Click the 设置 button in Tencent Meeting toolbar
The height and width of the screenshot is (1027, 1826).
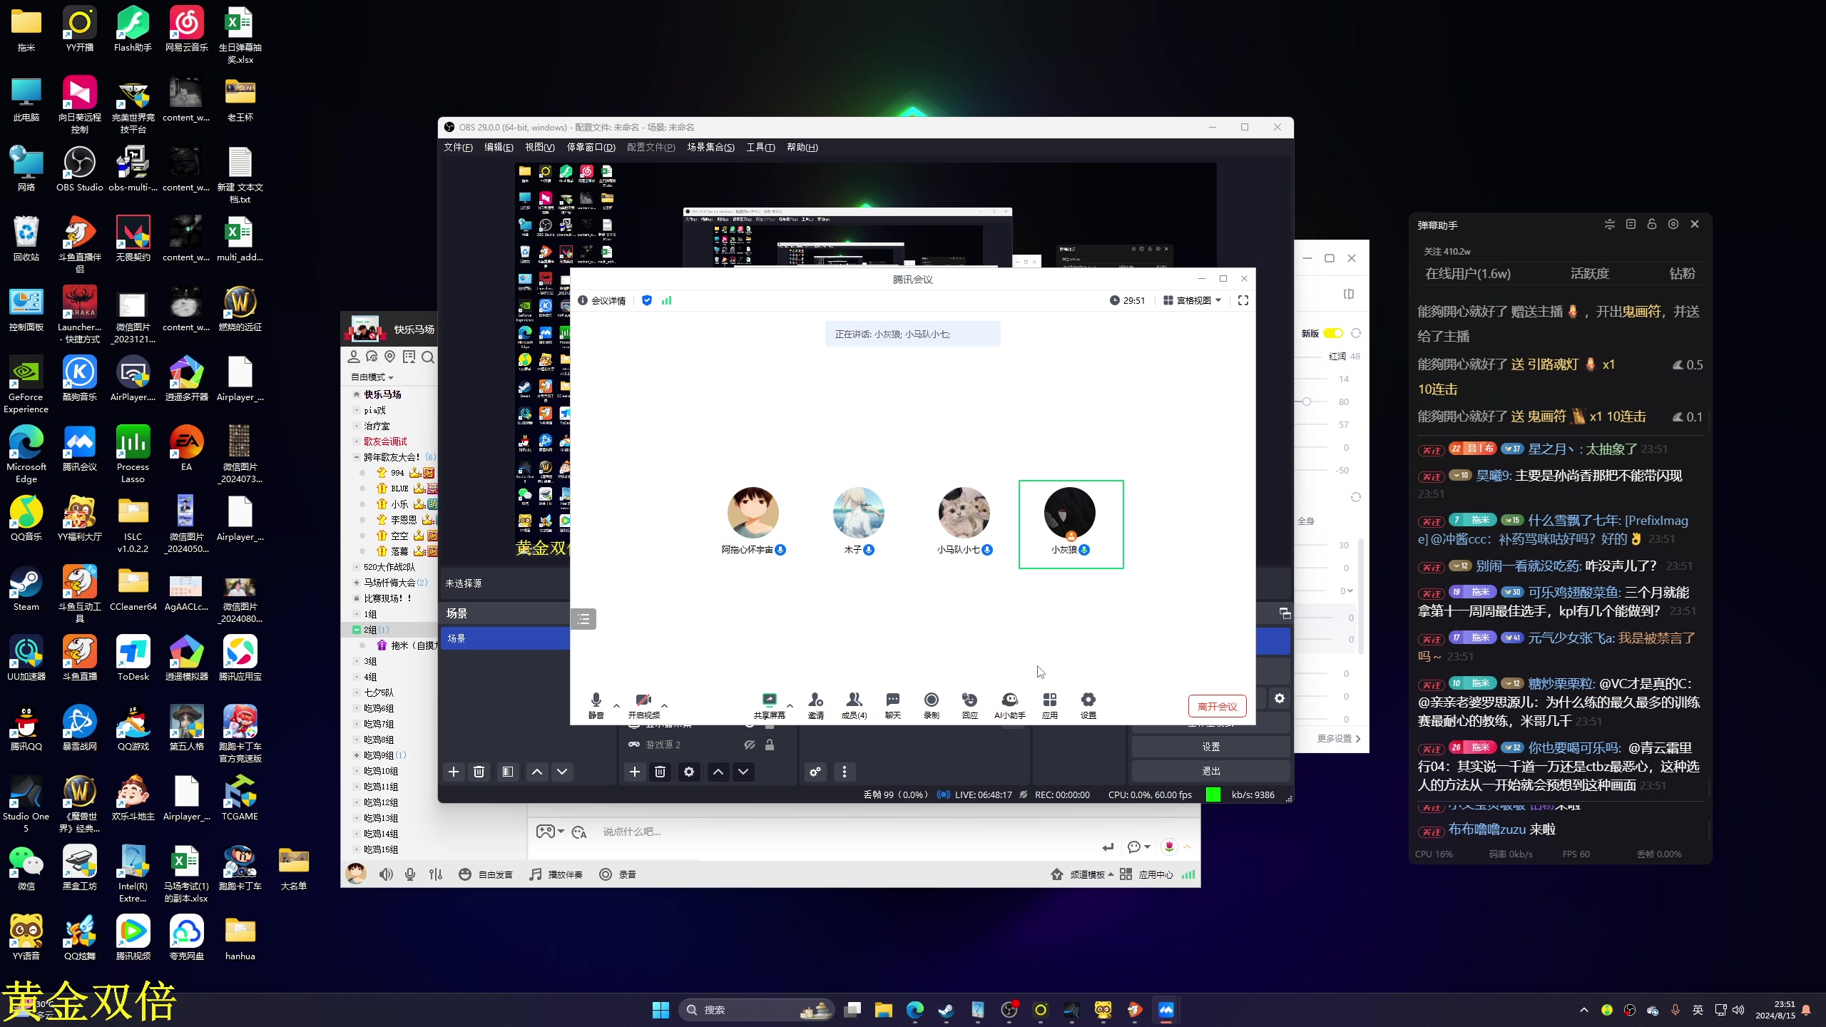[x=1087, y=705]
